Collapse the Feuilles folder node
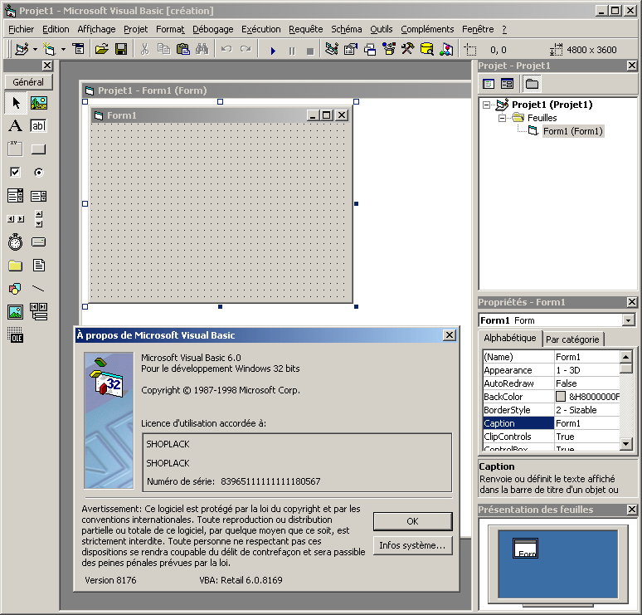Screen dimensions: 642x615 pyautogui.click(x=502, y=119)
